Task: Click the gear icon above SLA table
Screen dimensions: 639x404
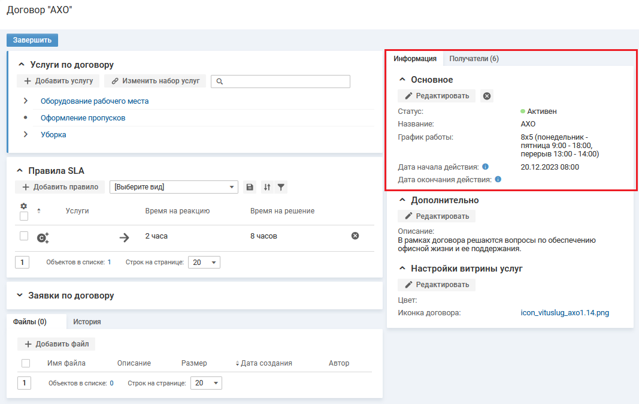Action: coord(24,206)
